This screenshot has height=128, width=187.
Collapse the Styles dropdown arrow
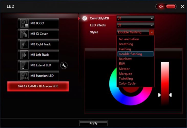[x=152, y=32]
